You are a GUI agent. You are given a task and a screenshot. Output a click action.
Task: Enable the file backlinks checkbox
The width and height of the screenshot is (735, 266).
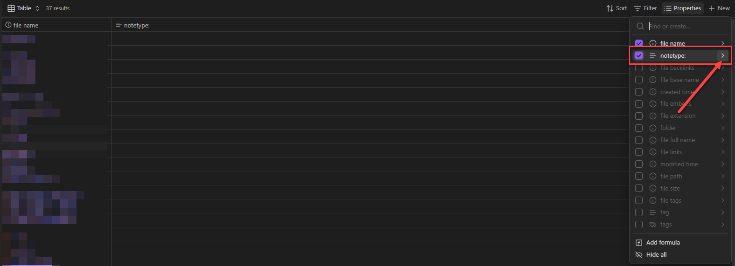[639, 68]
